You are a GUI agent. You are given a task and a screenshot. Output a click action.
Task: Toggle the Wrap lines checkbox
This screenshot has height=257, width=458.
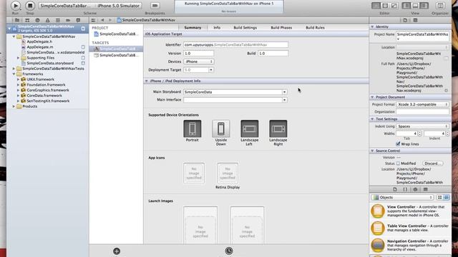pyautogui.click(x=398, y=144)
